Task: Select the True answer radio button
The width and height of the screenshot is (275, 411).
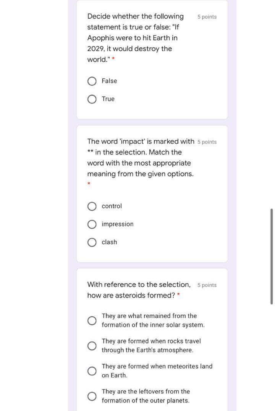Action: (x=92, y=99)
